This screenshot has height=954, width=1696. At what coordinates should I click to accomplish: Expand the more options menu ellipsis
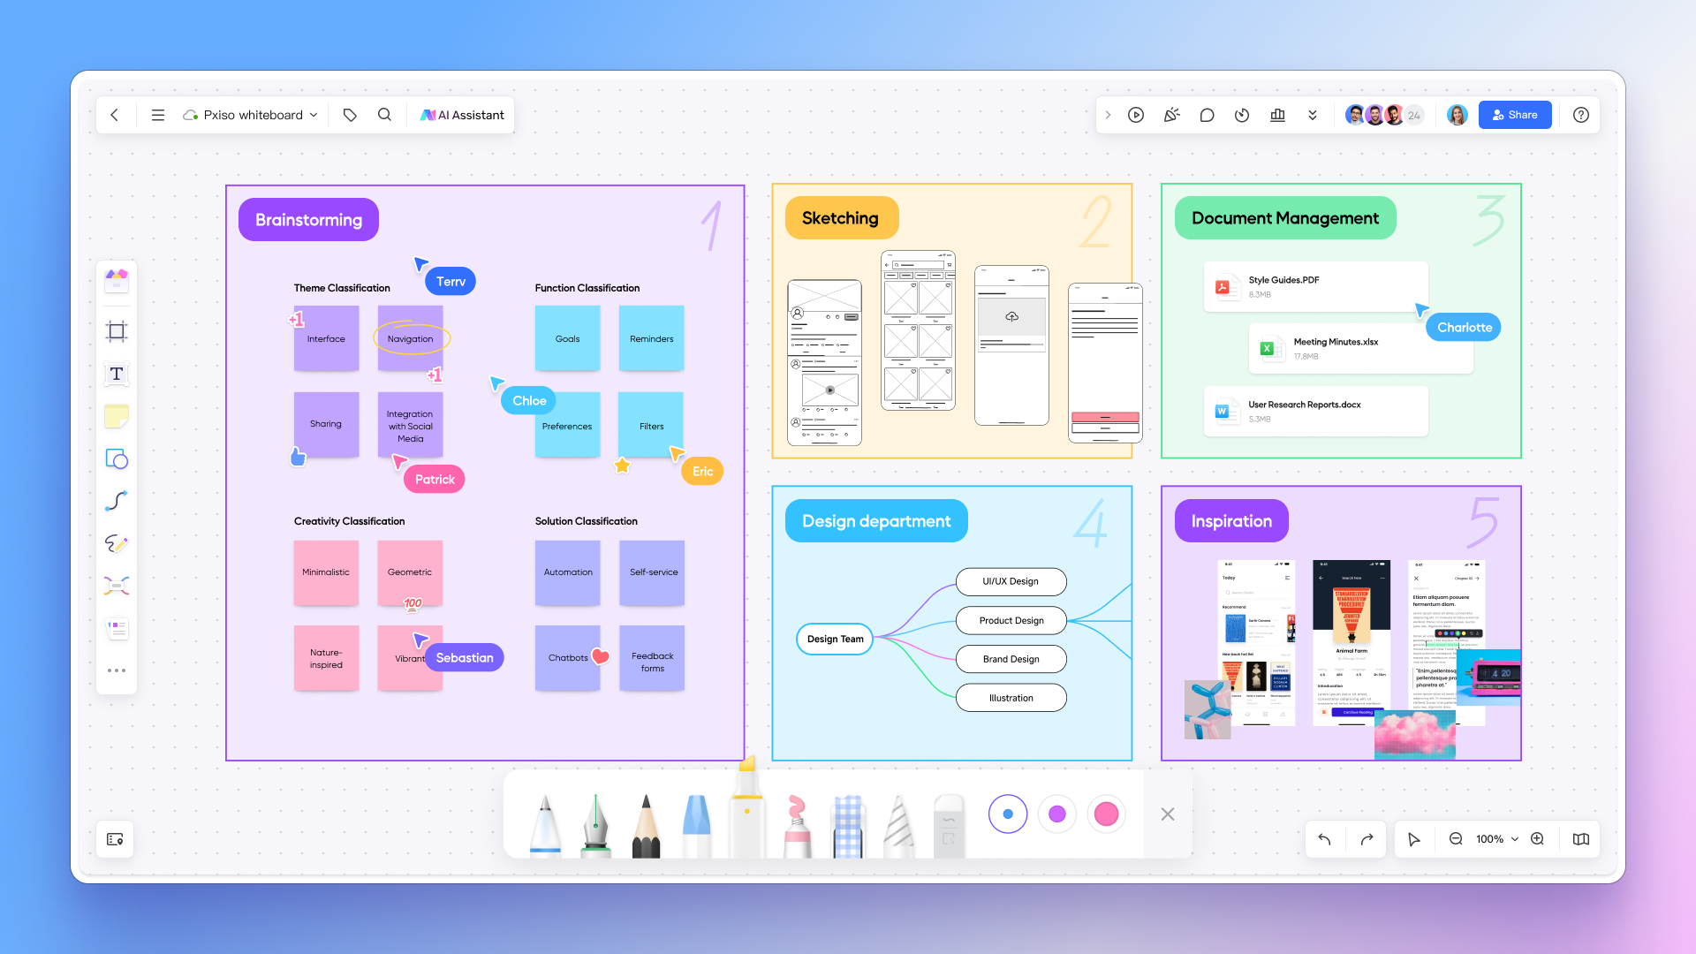click(x=117, y=671)
